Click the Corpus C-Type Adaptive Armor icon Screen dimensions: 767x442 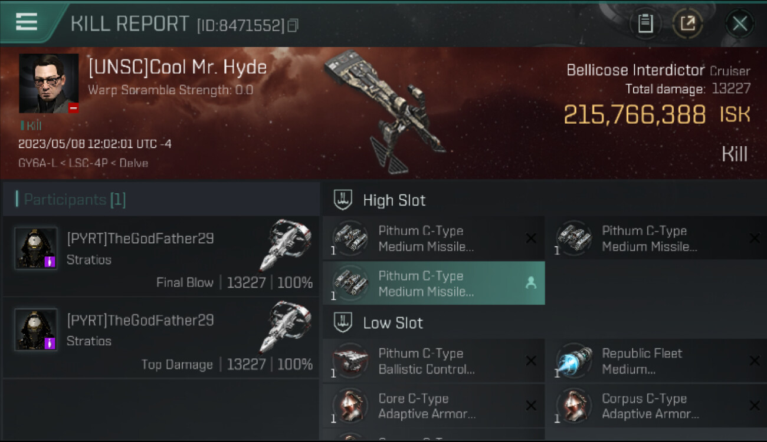click(x=573, y=406)
